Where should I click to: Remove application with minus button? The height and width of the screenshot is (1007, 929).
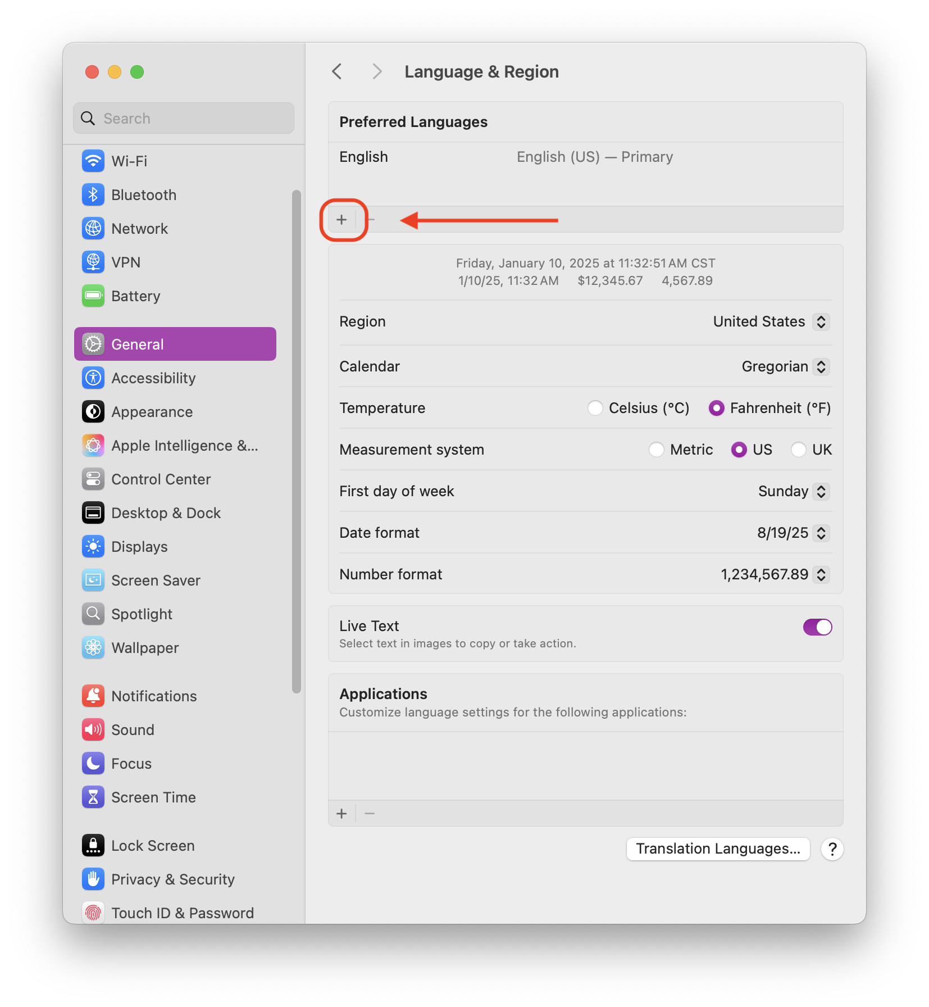(x=370, y=814)
